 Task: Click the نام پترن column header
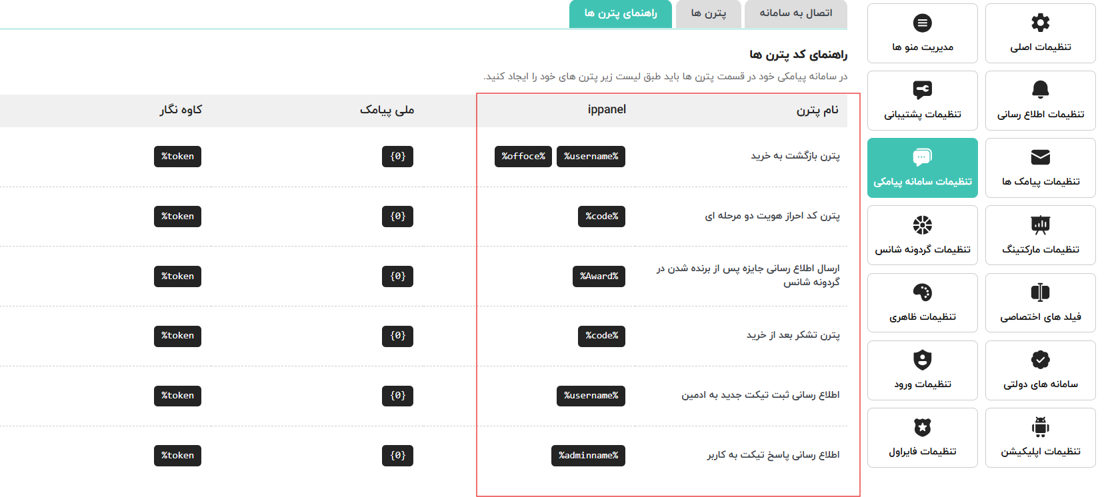(x=817, y=110)
